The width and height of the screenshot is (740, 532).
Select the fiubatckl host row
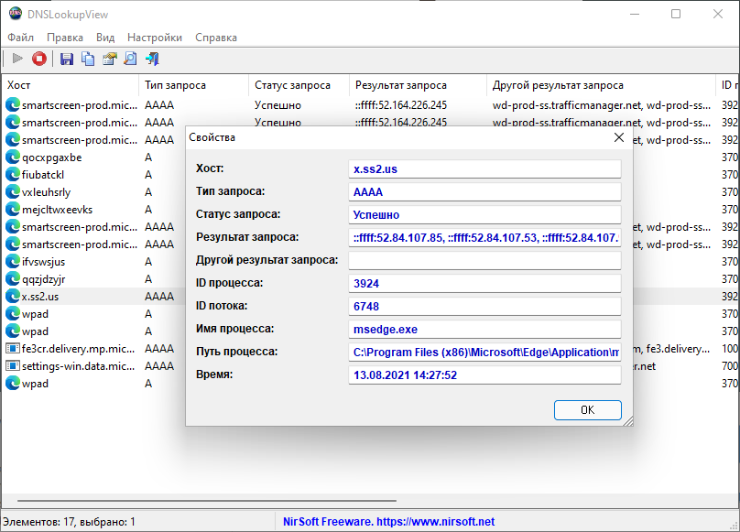[x=43, y=175]
